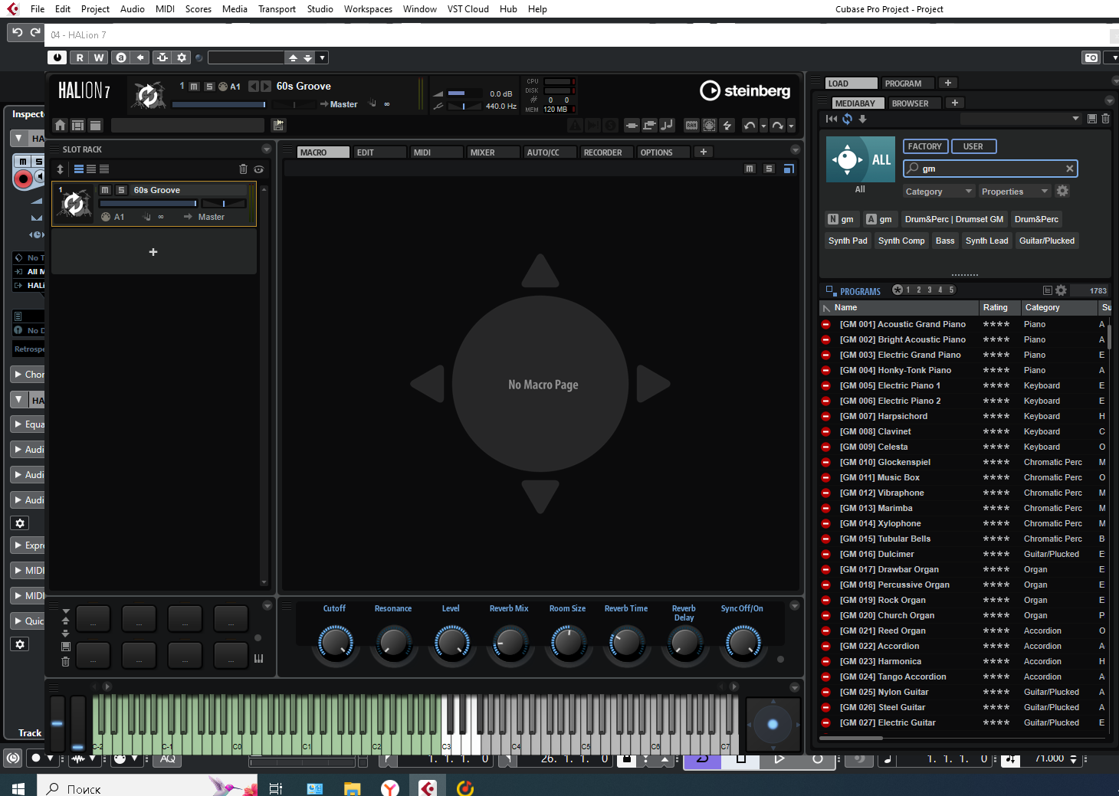Switch to the PROGRAM tab
Screen dimensions: 1119x796
click(908, 84)
